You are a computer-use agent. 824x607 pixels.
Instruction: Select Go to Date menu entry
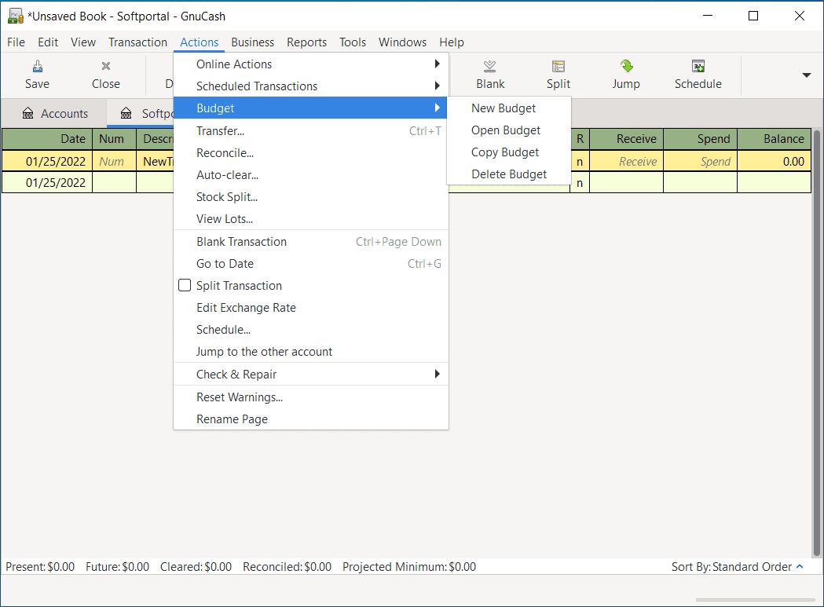tap(310, 264)
